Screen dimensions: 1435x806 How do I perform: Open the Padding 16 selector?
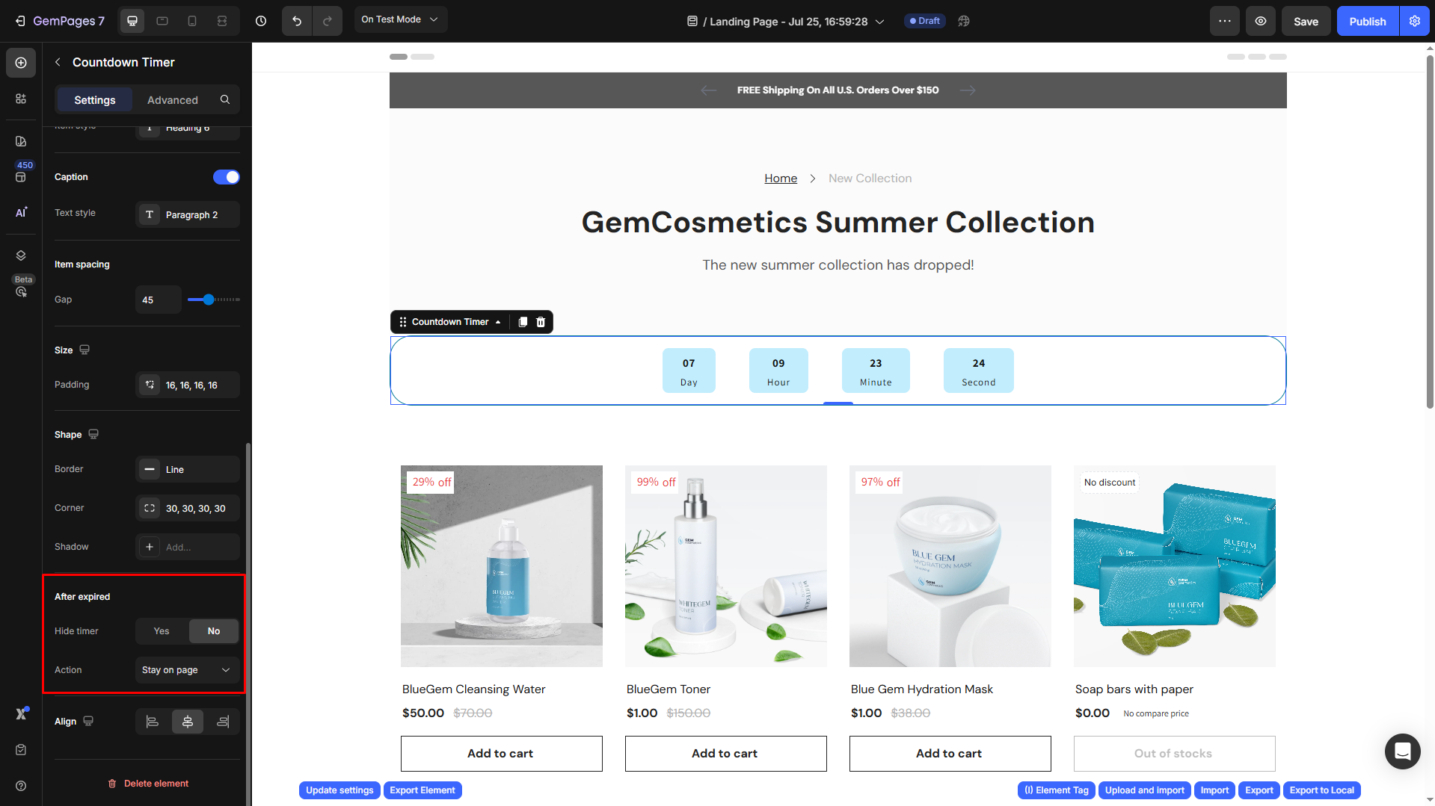pyautogui.click(x=188, y=385)
